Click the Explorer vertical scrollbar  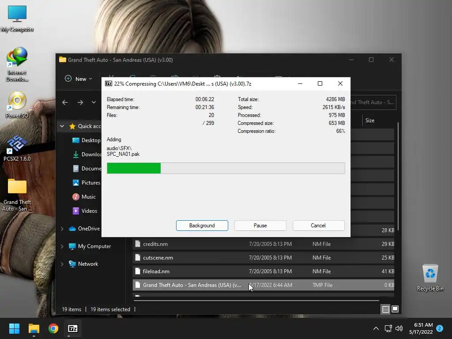[398, 177]
